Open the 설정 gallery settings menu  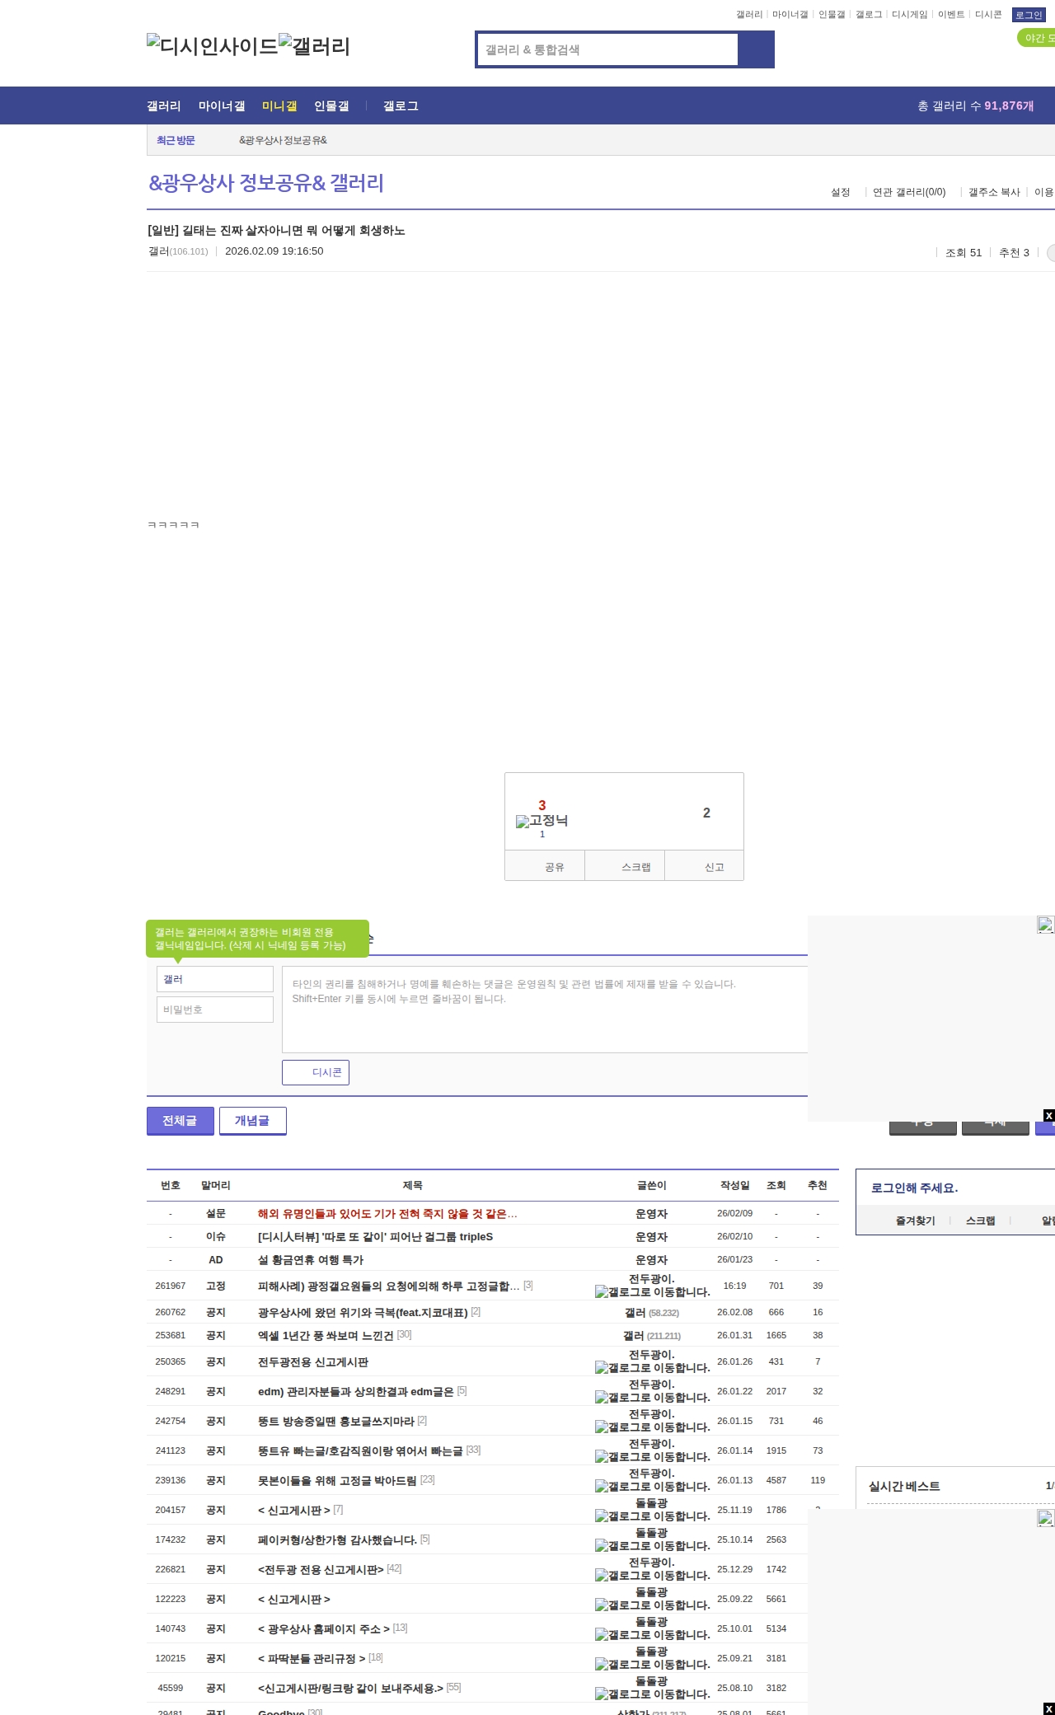point(840,192)
